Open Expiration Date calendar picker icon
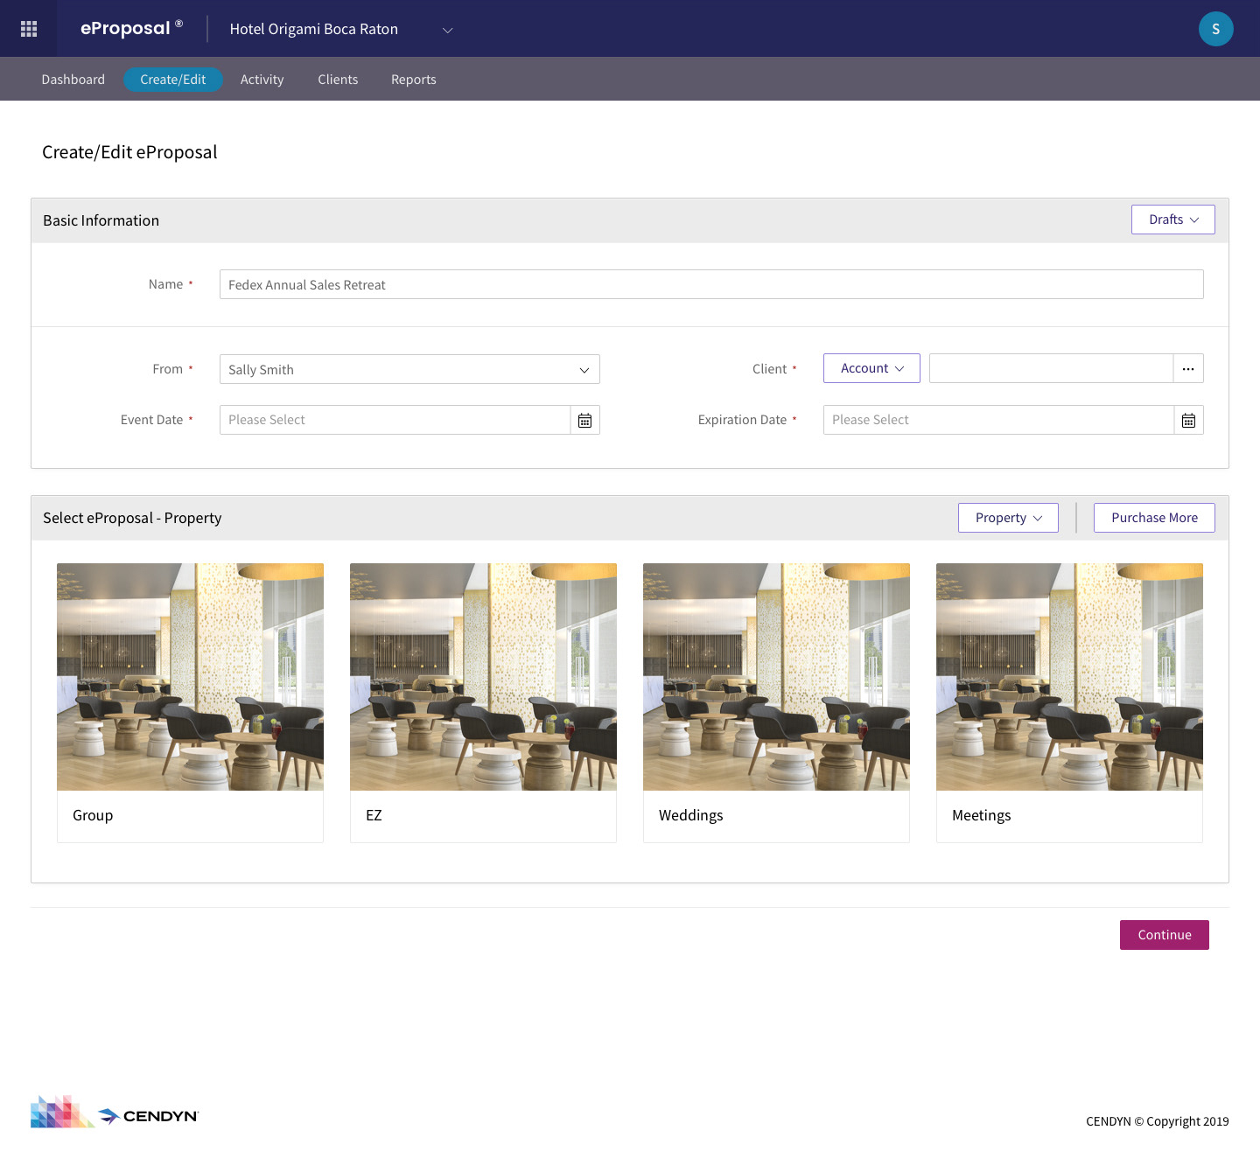Image resolution: width=1260 pixels, height=1172 pixels. click(x=1188, y=421)
